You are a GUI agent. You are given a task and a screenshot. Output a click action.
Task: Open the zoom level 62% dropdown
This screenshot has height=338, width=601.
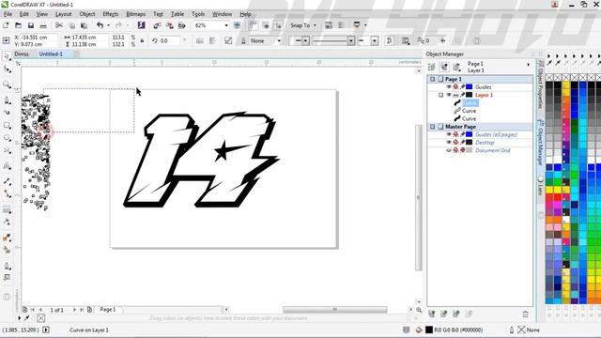[226, 25]
